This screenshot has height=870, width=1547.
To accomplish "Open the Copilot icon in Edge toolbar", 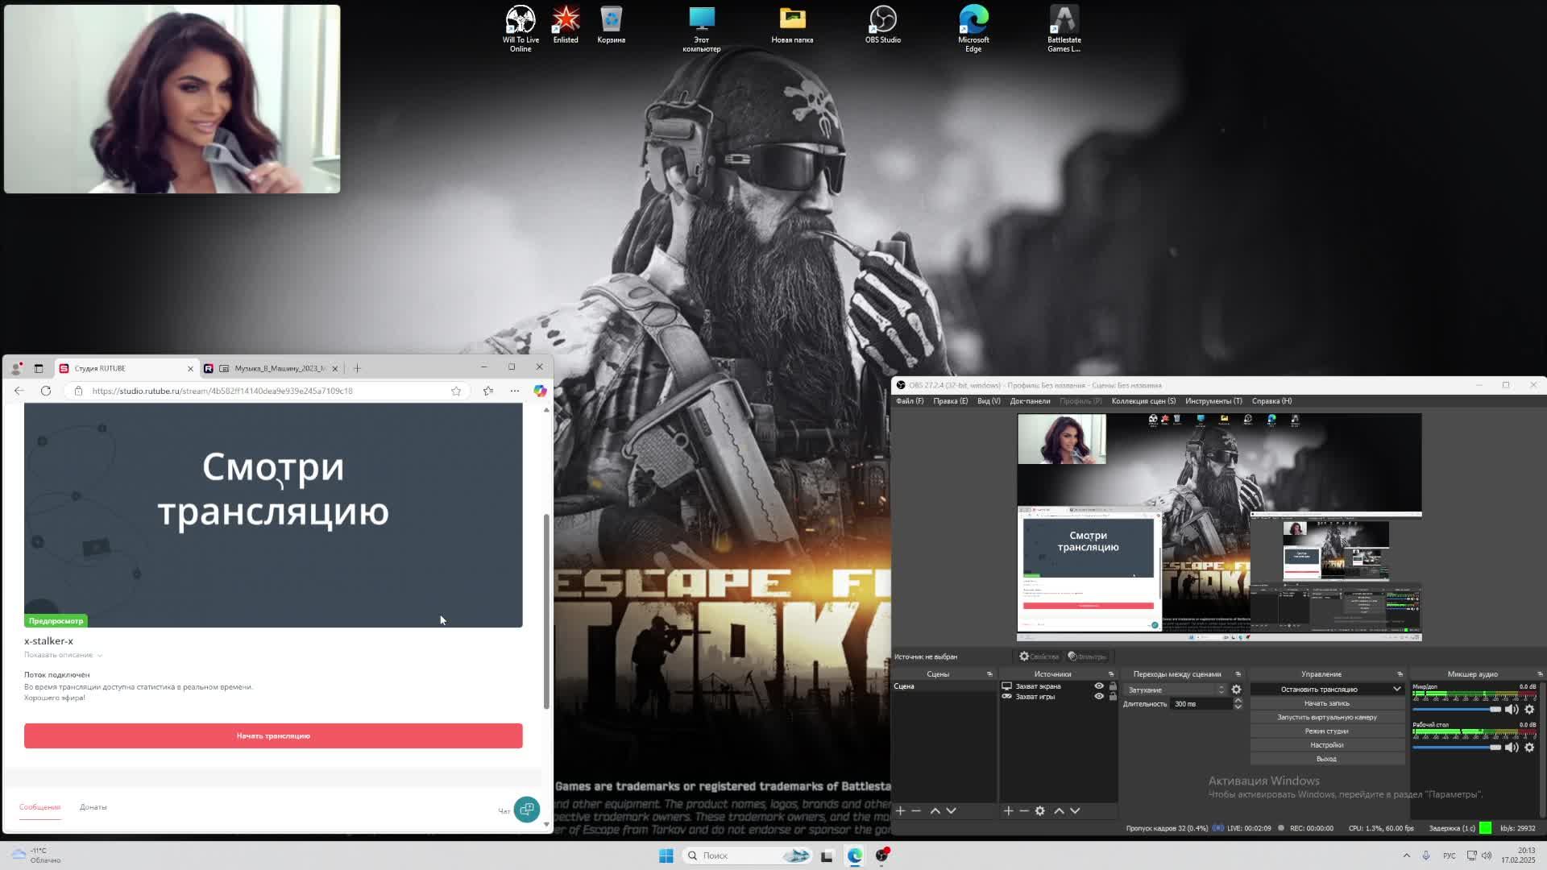I will (540, 391).
